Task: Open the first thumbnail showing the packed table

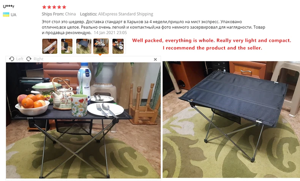Action: click(50, 46)
